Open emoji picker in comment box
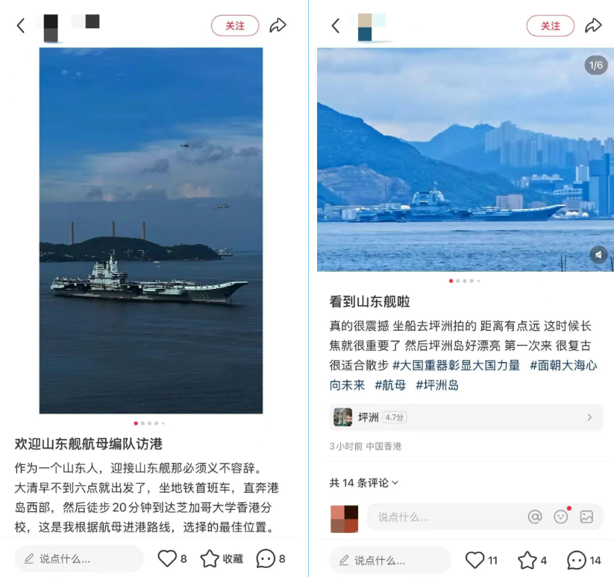Image resolution: width=614 pixels, height=577 pixels. coord(561,517)
